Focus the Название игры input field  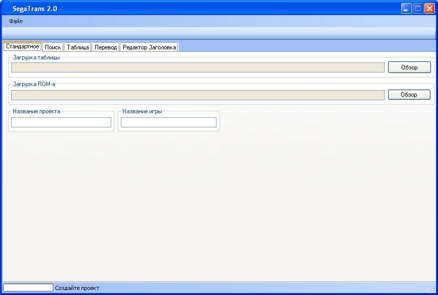tap(169, 122)
